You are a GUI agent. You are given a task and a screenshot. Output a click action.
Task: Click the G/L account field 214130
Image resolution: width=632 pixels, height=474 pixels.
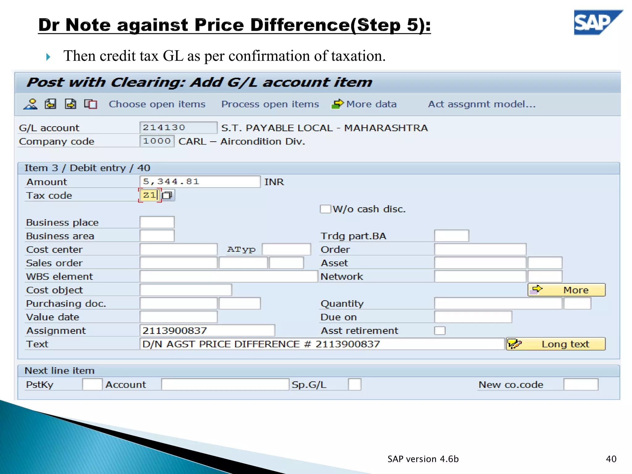point(178,127)
